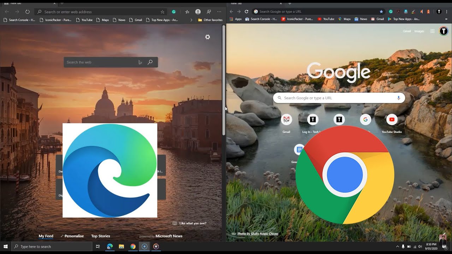Image resolution: width=452 pixels, height=254 pixels.
Task: Open the Chrome profile T avatar in toolbar
Action: 439,11
